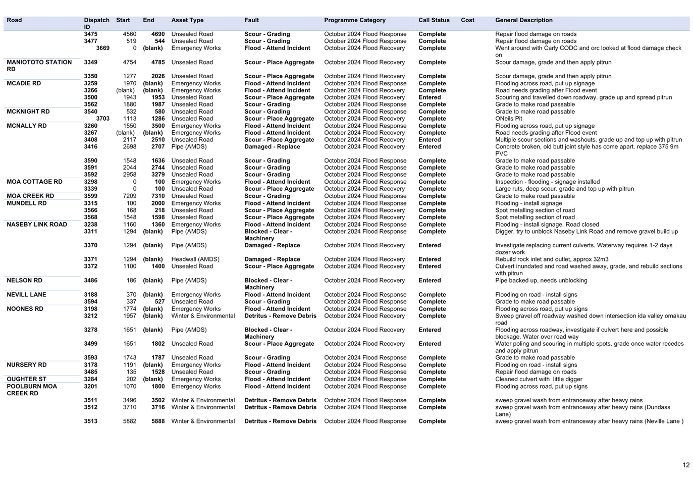Select the Asset Type column header

[x=187, y=20]
